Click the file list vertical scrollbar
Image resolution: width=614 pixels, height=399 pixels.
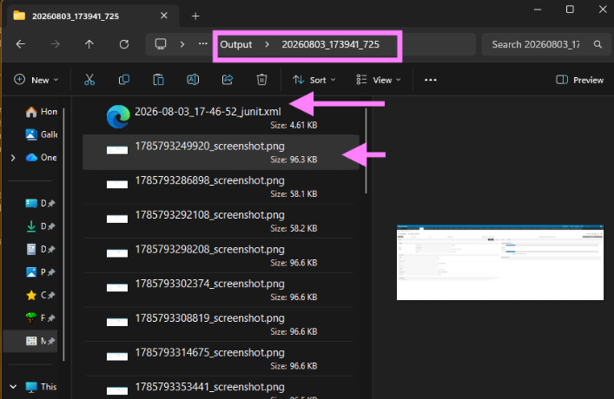pos(366,151)
